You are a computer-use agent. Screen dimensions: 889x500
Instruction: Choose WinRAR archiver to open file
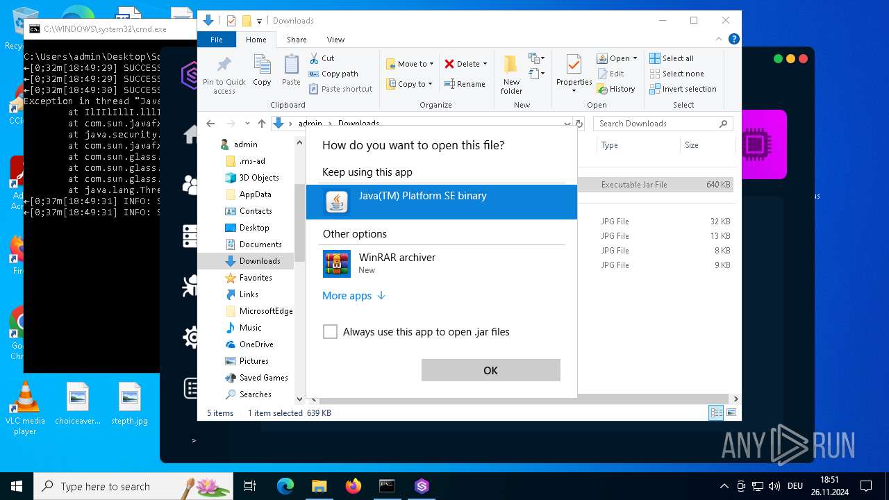tap(442, 264)
